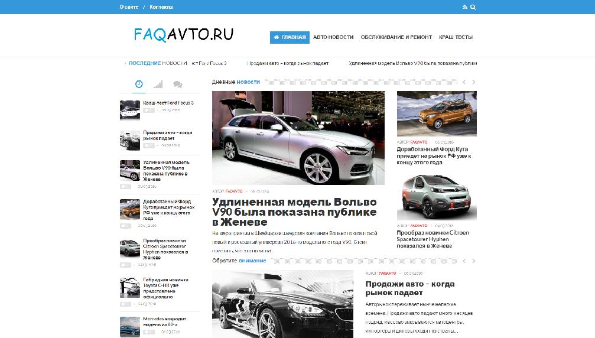Click the ПОСЛЕДНИЕ НОВОСТИ ticker label
The image size is (595, 338).
[x=158, y=63]
